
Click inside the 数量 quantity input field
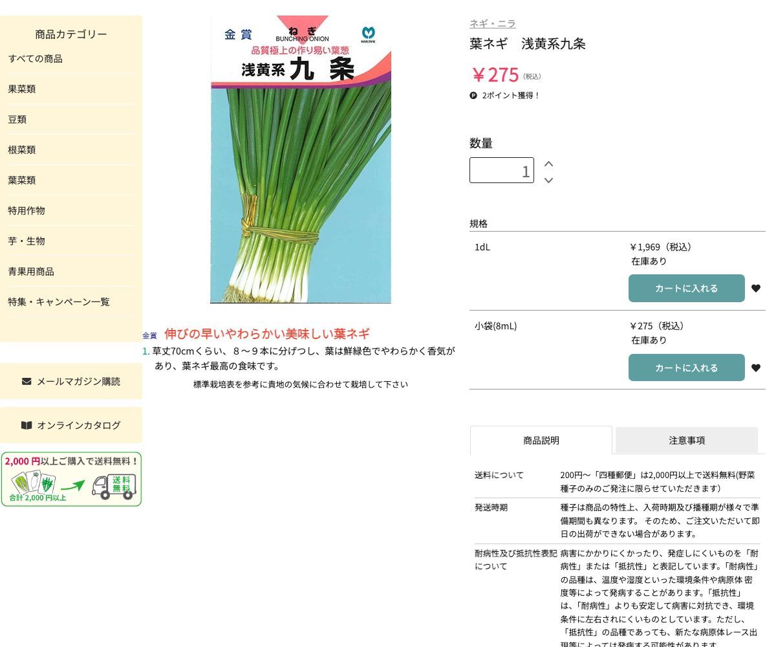(x=502, y=170)
